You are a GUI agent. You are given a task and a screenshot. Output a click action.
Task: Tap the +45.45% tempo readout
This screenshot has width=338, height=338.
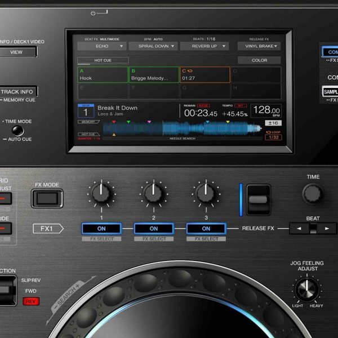tap(234, 114)
